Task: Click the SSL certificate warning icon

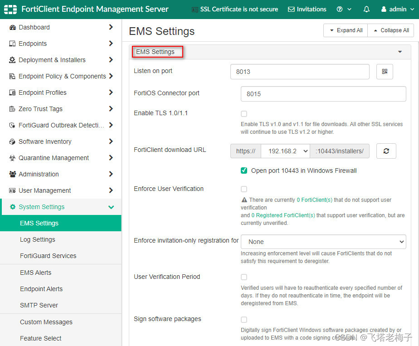Action: pos(195,10)
